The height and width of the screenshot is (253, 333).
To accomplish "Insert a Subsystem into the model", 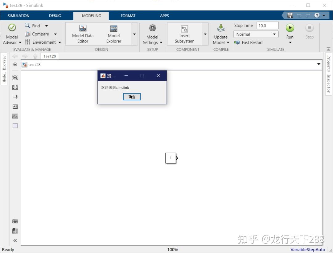I will pos(184,34).
